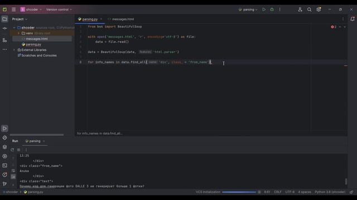The width and height of the screenshot is (357, 200).
Task: Open the sncoder project dropdown
Action: [31, 9]
